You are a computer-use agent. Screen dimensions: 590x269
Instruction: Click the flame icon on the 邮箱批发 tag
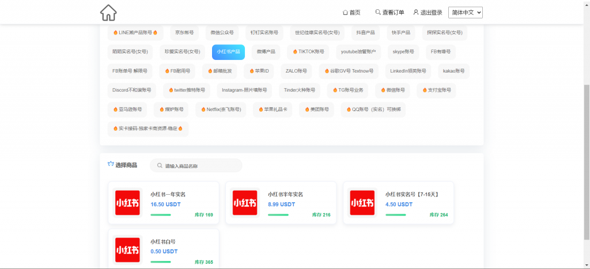(x=210, y=71)
